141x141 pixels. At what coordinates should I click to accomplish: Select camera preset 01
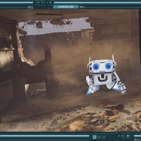point(94,137)
